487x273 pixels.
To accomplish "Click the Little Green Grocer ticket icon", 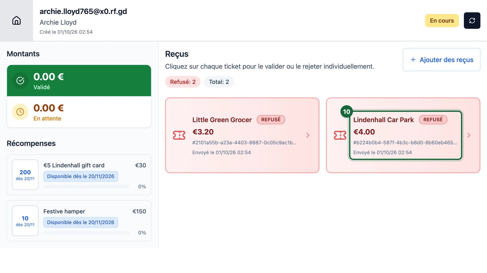I will click(x=179, y=135).
